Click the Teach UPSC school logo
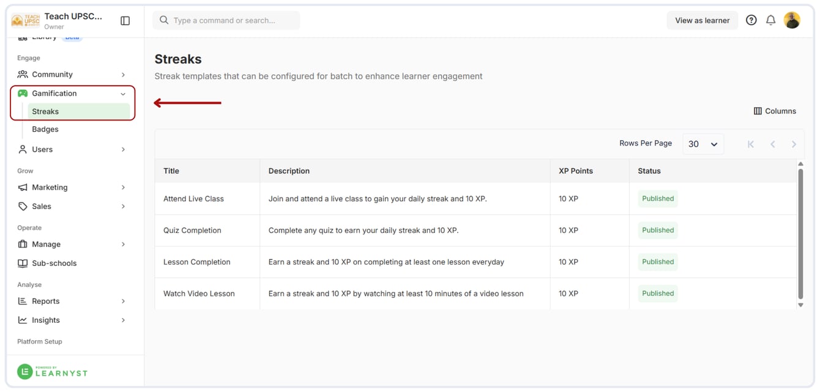Image resolution: width=820 pixels, height=392 pixels. (x=26, y=21)
